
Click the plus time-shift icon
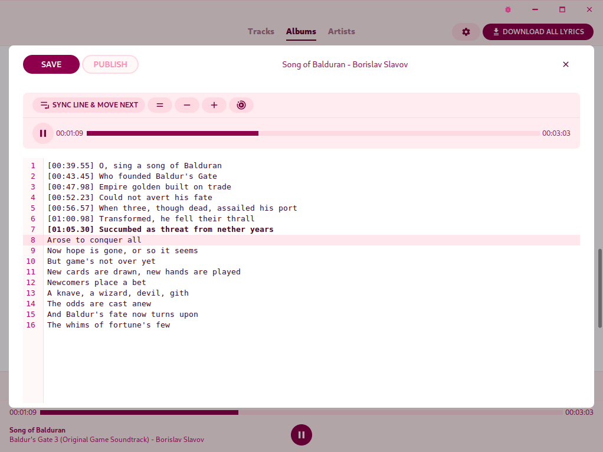click(x=214, y=105)
